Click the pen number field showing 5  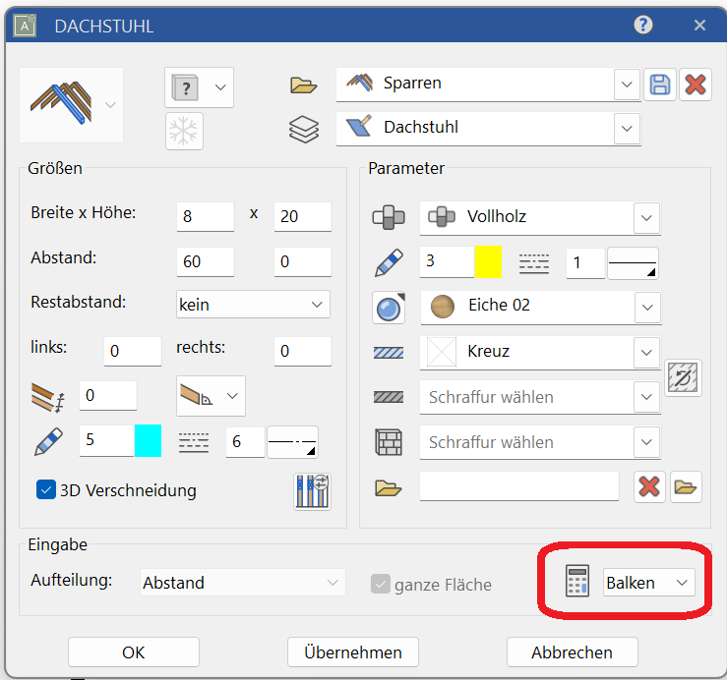coord(107,440)
